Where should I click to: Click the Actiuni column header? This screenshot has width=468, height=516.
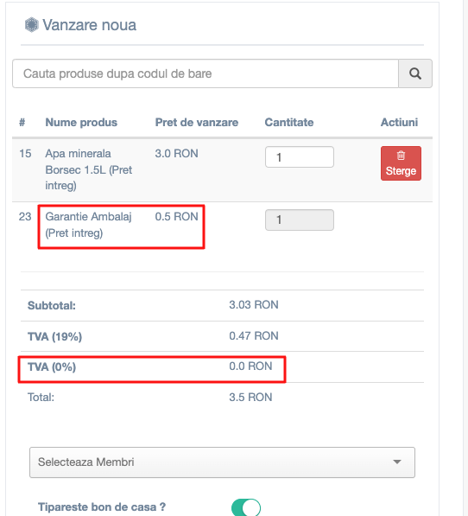399,123
